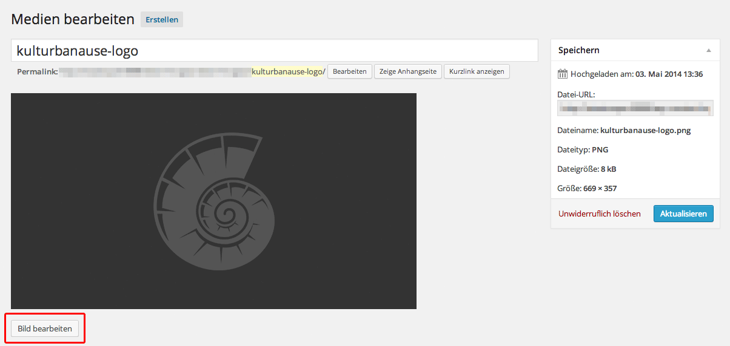Click the file name kulturbanause-logo.png
This screenshot has height=346, width=730.
click(645, 130)
